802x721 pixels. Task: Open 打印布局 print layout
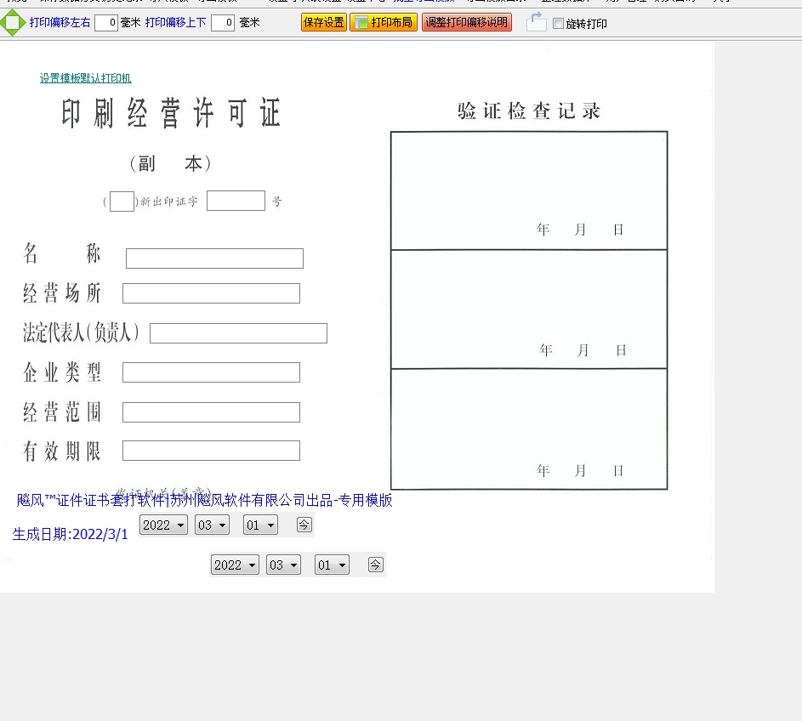click(384, 23)
